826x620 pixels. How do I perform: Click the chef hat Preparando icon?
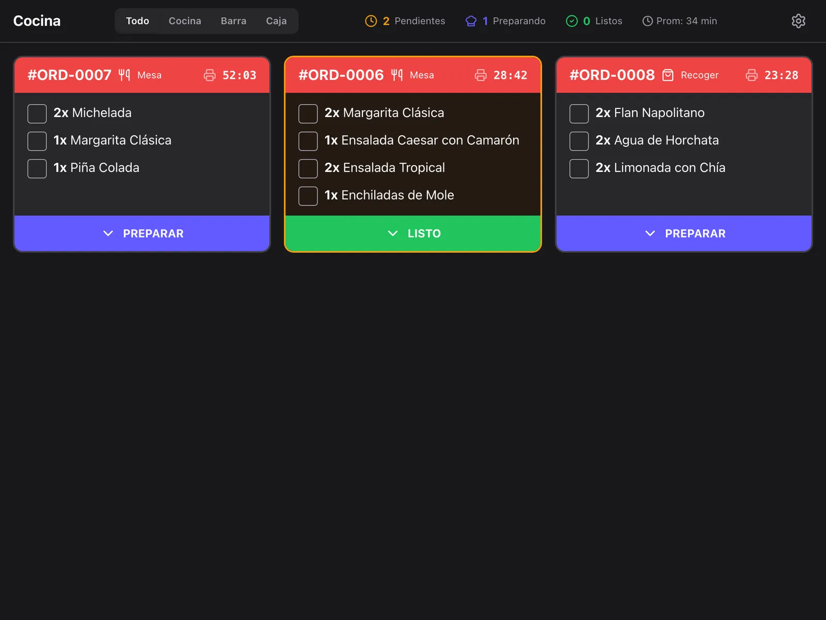pyautogui.click(x=471, y=21)
